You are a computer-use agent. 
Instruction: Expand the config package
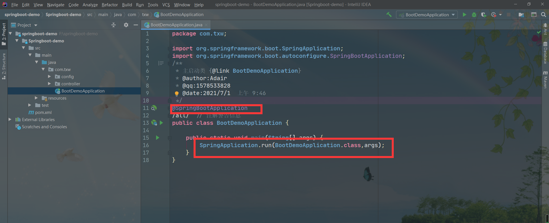click(49, 76)
